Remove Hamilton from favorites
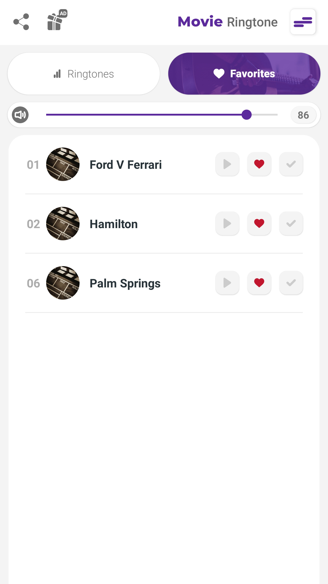The width and height of the screenshot is (328, 584). click(x=259, y=223)
